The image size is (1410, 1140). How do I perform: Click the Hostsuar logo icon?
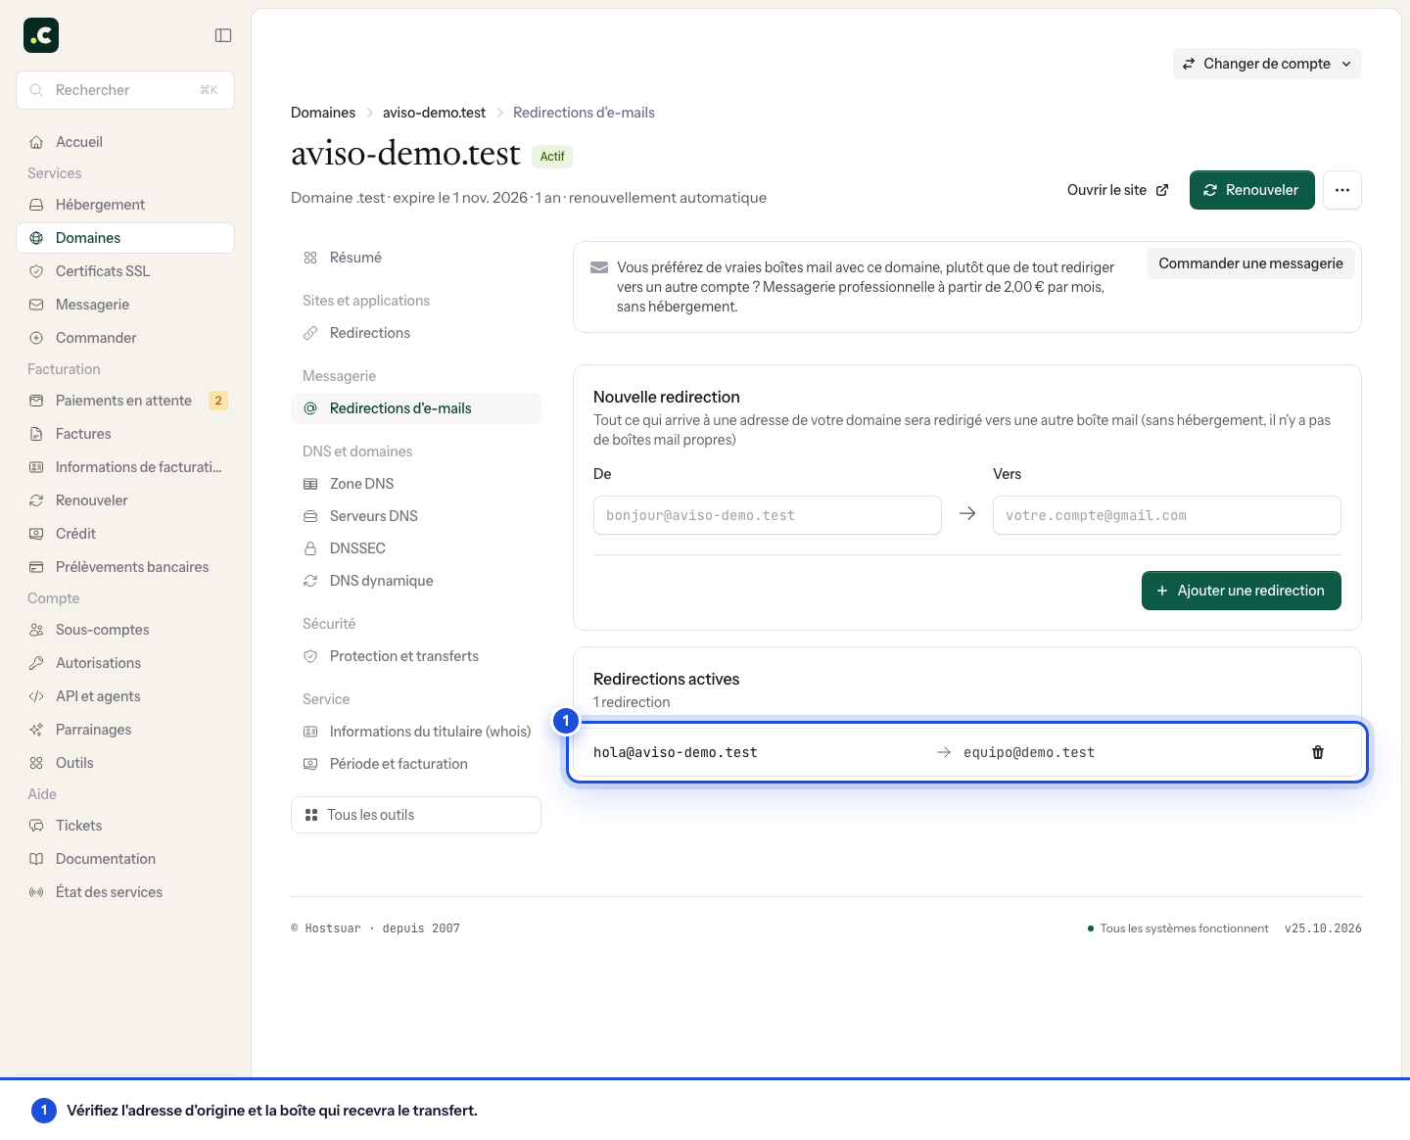tap(41, 35)
